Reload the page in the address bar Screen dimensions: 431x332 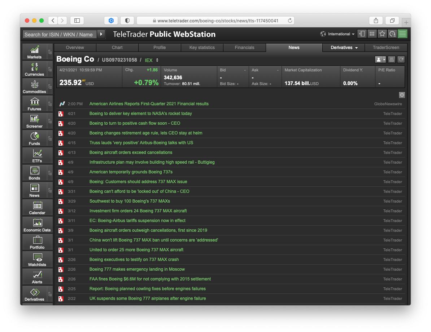(x=290, y=21)
